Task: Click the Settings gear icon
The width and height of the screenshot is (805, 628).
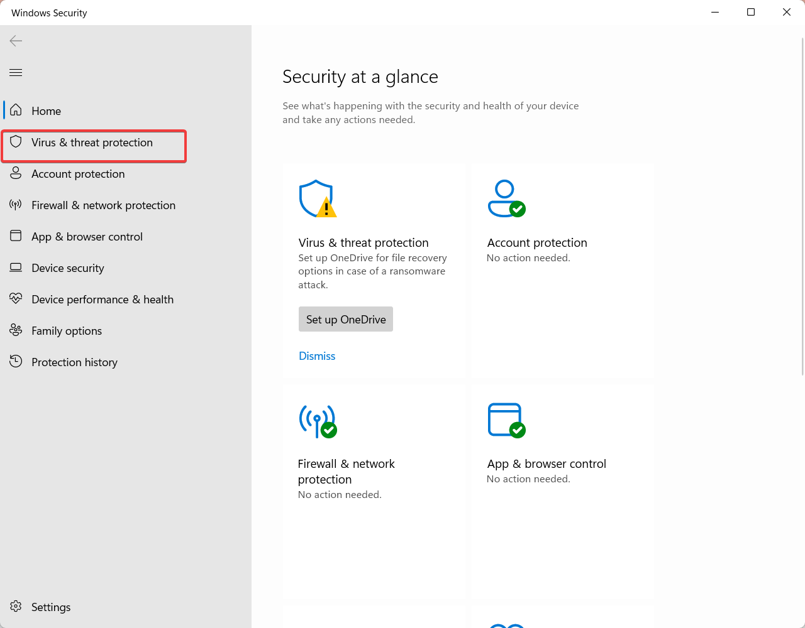Action: [16, 607]
